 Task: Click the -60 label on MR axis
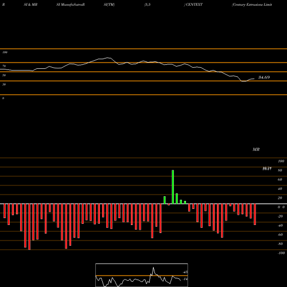pos(280,235)
